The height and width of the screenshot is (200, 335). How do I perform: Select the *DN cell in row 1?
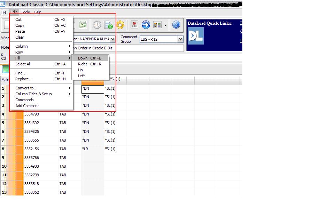(93, 89)
